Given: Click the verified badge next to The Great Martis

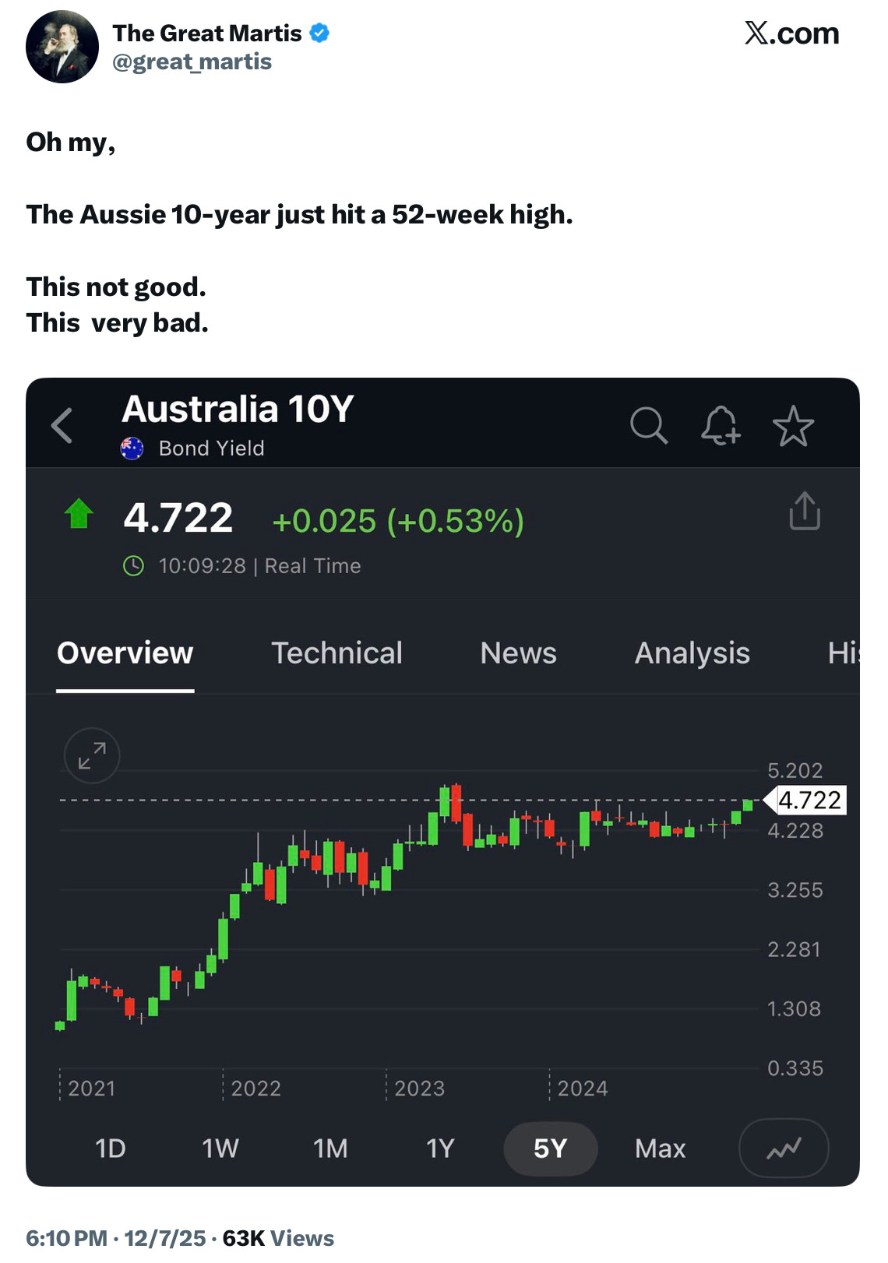Looking at the screenshot, I should pos(319,33).
